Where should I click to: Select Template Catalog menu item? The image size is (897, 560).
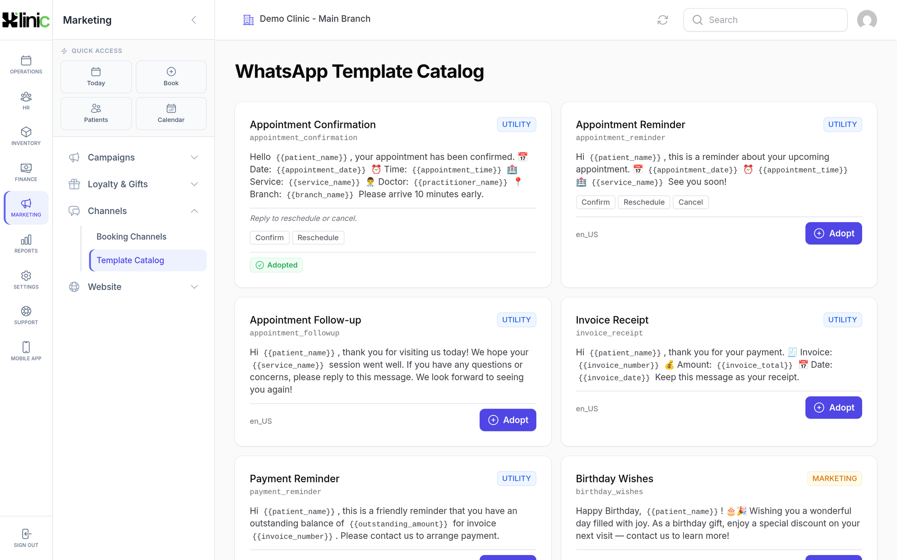(148, 260)
